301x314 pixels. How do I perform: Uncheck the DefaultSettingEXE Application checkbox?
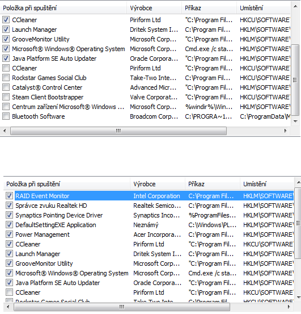(9, 225)
